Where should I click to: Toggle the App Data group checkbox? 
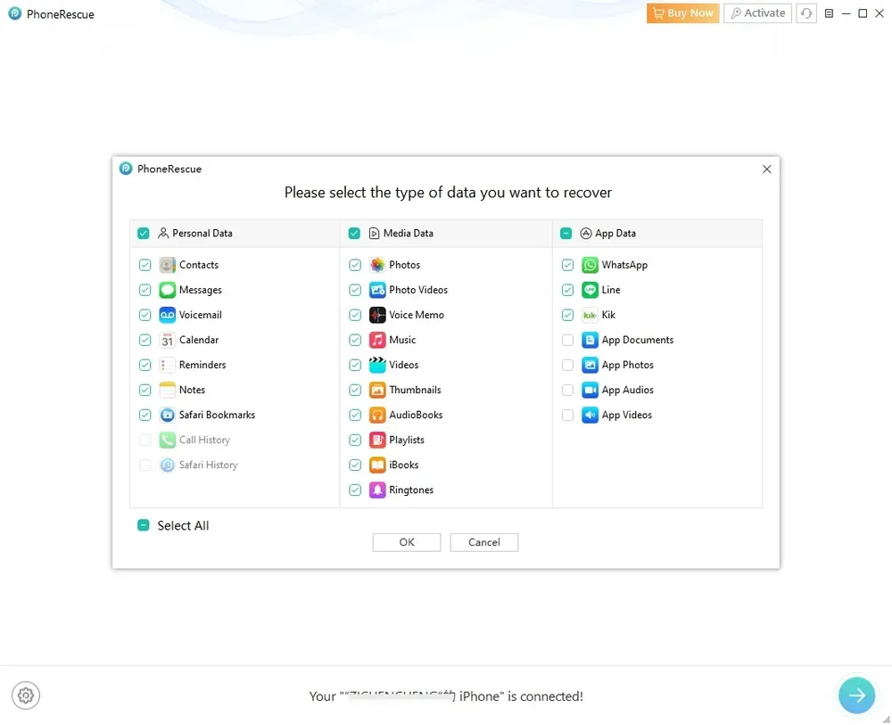coord(566,233)
